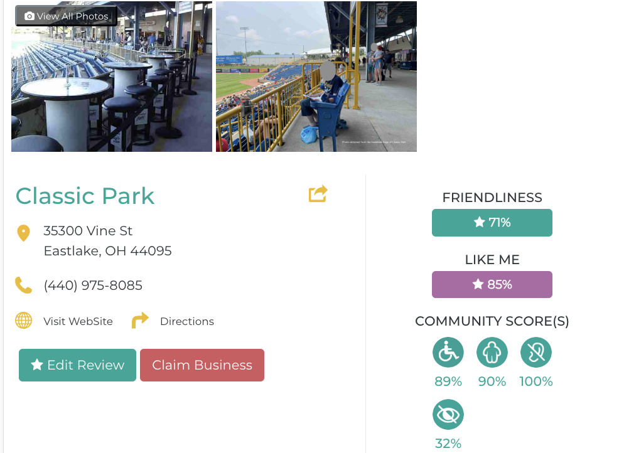Click the hearing impaired community score icon
This screenshot has width=619, height=453.
536,353
